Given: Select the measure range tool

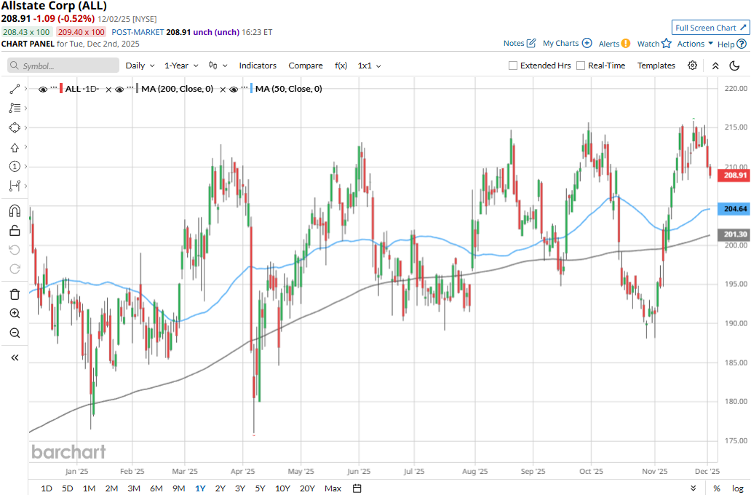Looking at the screenshot, I should click(x=15, y=186).
